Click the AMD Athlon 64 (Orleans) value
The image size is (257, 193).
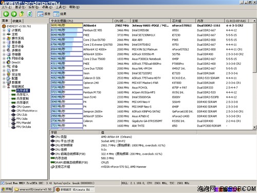click(x=117, y=137)
